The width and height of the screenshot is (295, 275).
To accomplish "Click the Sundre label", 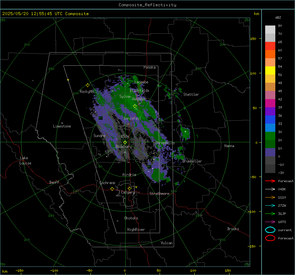I will [99, 135].
